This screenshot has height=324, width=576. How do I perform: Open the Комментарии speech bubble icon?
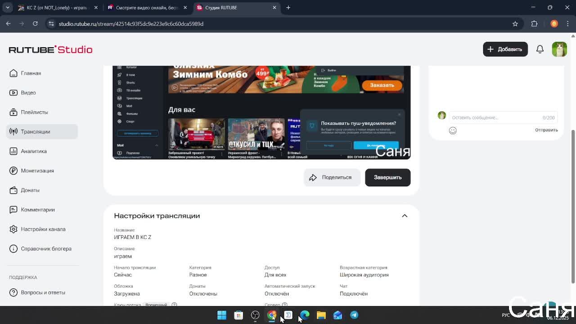click(13, 210)
